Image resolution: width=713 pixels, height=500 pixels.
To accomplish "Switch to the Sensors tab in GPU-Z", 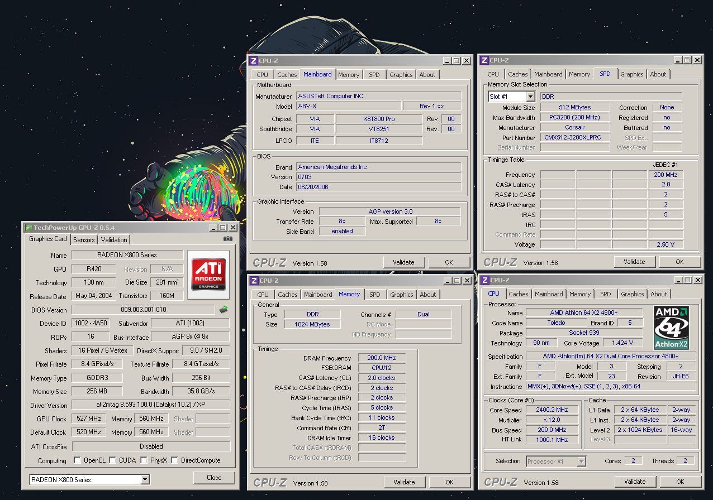I will click(x=84, y=240).
